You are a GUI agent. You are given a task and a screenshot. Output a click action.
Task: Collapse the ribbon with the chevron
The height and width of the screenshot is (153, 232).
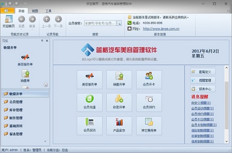tap(229, 11)
